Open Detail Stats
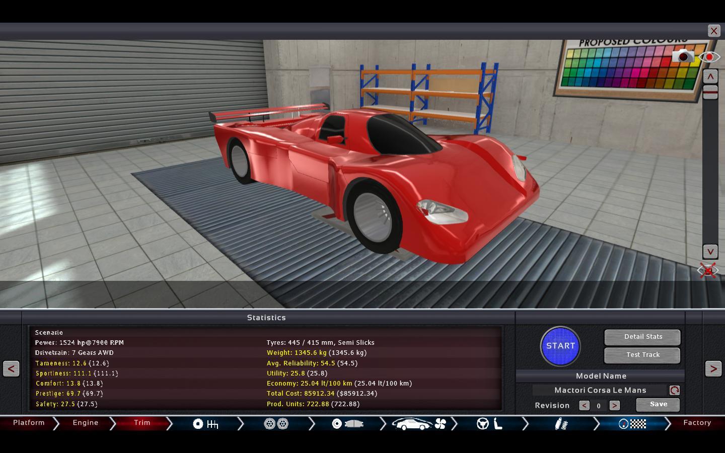This screenshot has height=453, width=725. point(642,337)
